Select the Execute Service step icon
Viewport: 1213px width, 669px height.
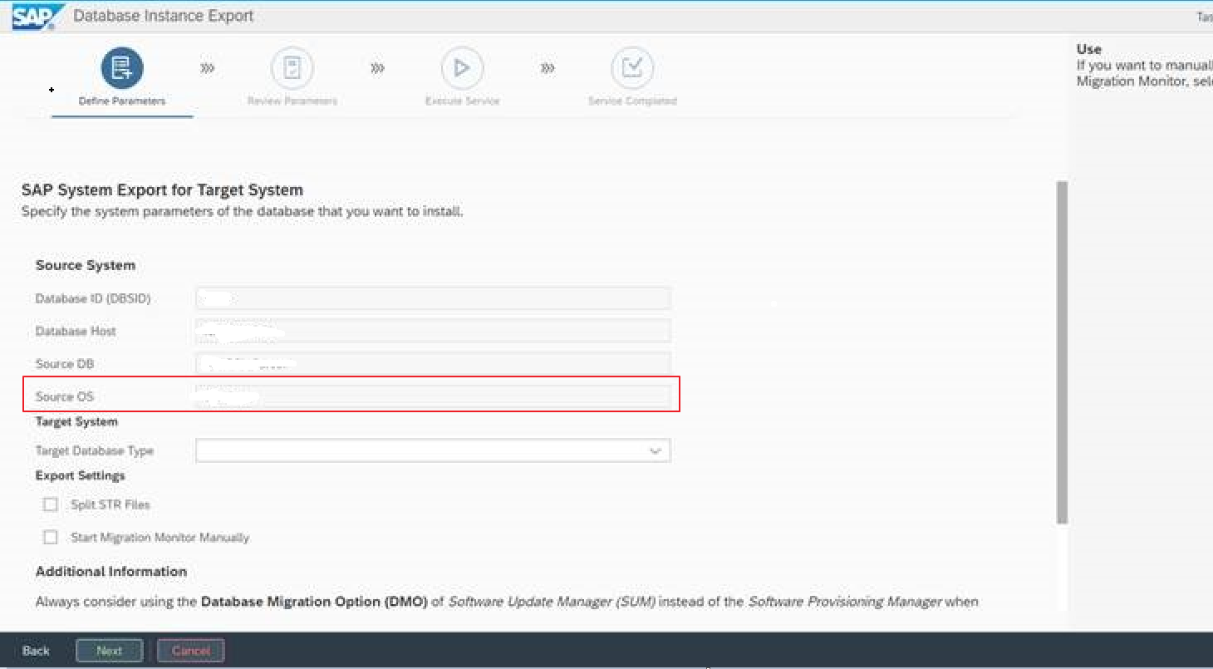(x=462, y=68)
